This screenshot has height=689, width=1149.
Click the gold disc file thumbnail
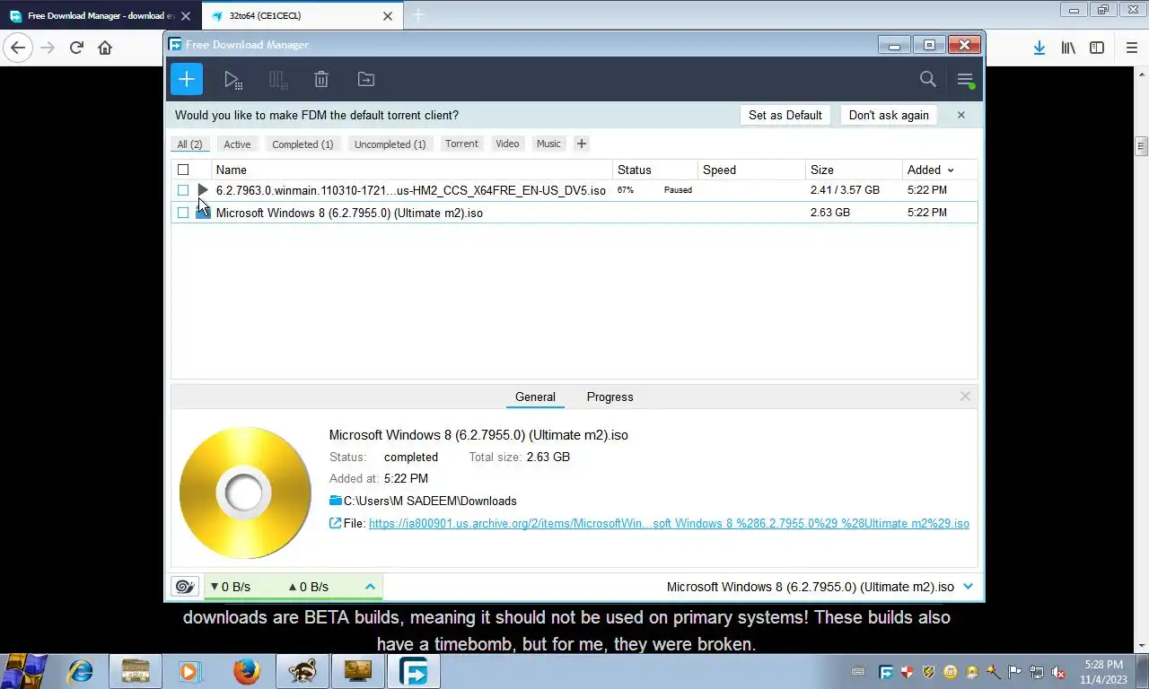(245, 493)
